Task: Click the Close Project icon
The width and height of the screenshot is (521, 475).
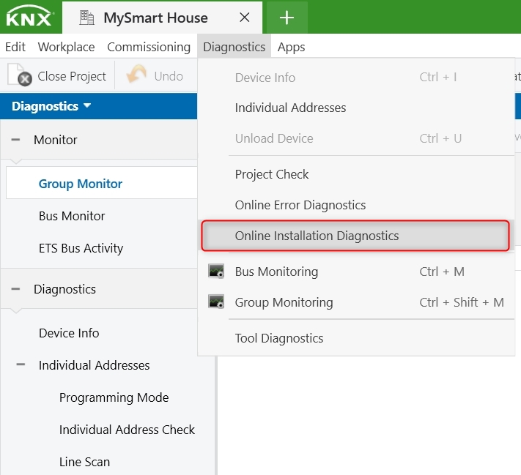Action: [20, 75]
